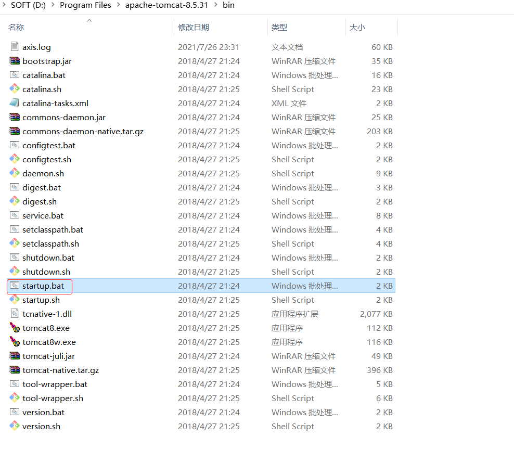Click the 116 KB size value

380,342
